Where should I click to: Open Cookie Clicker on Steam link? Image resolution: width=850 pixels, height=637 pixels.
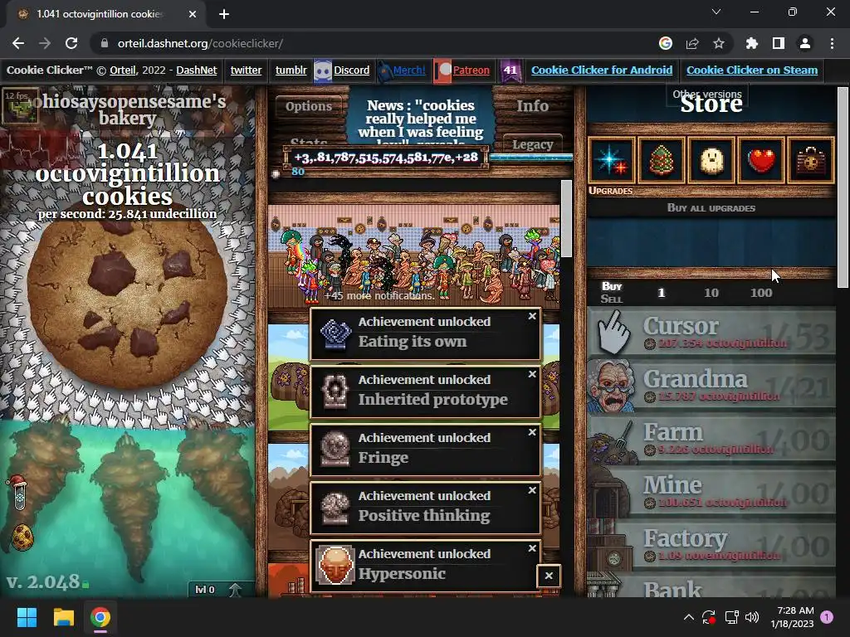click(x=752, y=70)
